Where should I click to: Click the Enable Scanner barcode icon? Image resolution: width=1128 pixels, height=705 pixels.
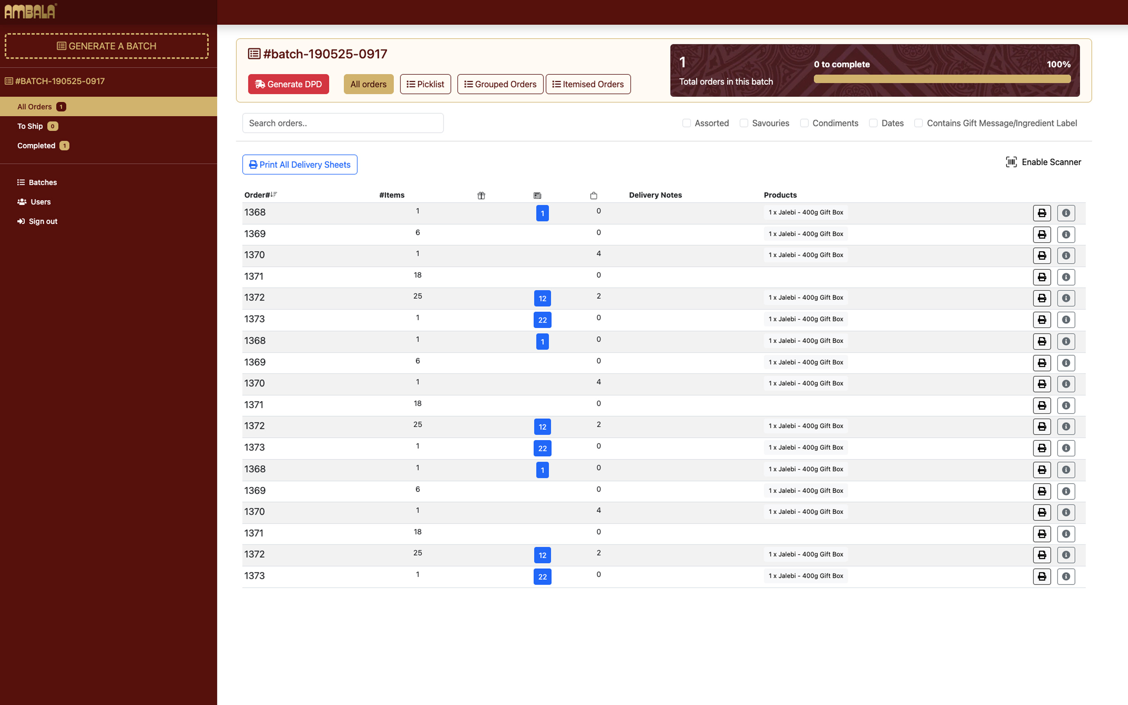[x=1011, y=162]
